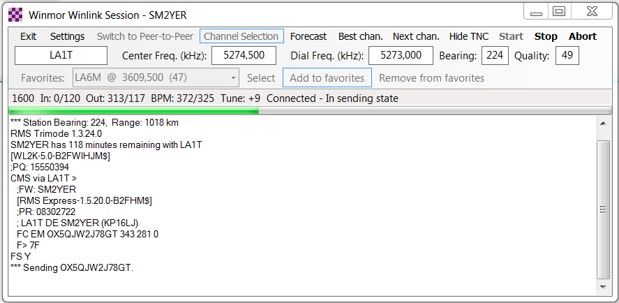
Task: Click log line FS Y
Action: click(x=20, y=257)
